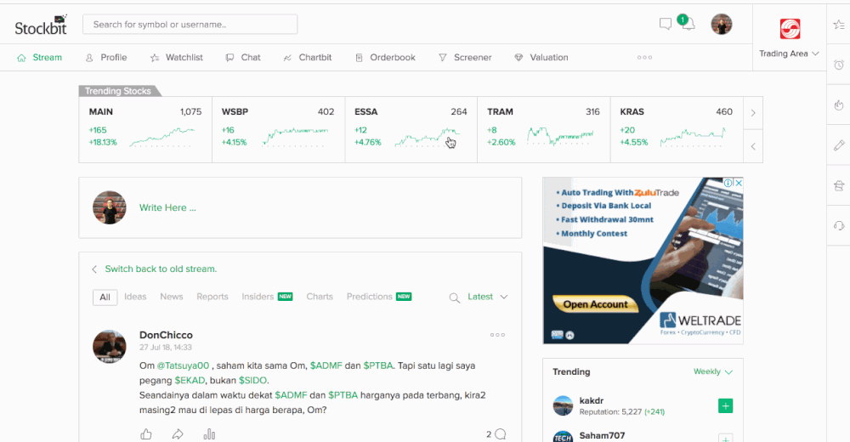
Task: Open kakdr's trending profile
Action: tap(592, 401)
